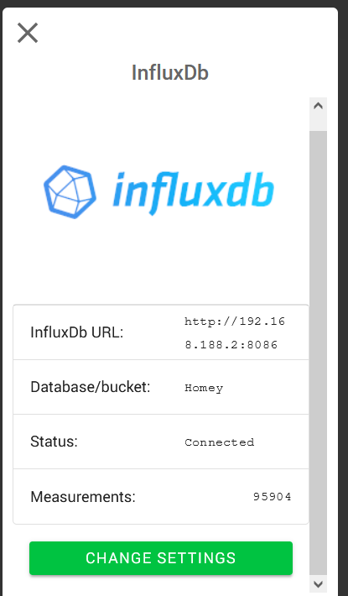Select the Database/bucket label
The height and width of the screenshot is (596, 348).
click(x=91, y=387)
